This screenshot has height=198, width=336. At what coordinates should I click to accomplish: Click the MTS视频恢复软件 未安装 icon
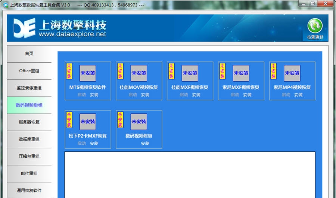point(88,73)
